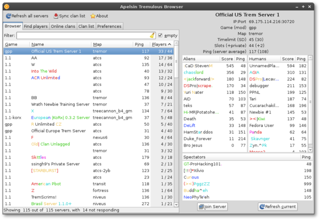Select the BB server row

click(89, 97)
